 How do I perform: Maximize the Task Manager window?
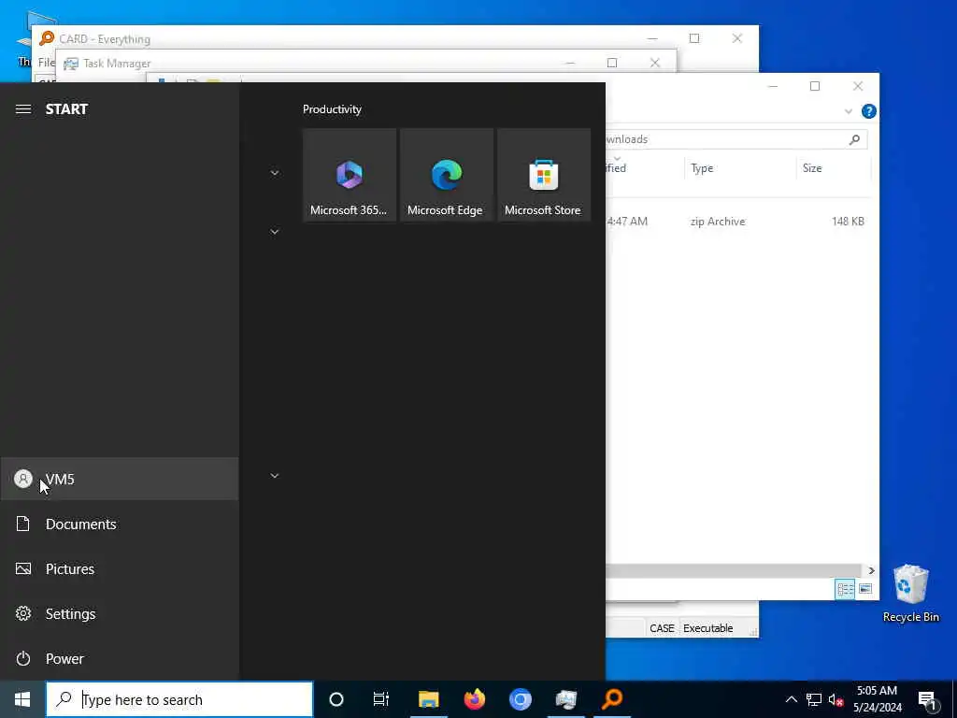(612, 63)
